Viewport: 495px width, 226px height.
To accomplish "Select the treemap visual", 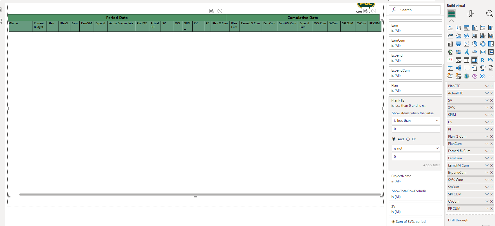I will coord(491,44).
